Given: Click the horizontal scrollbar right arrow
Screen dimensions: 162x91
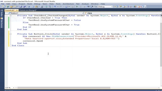Looking at the screenshot, I should [159, 88].
